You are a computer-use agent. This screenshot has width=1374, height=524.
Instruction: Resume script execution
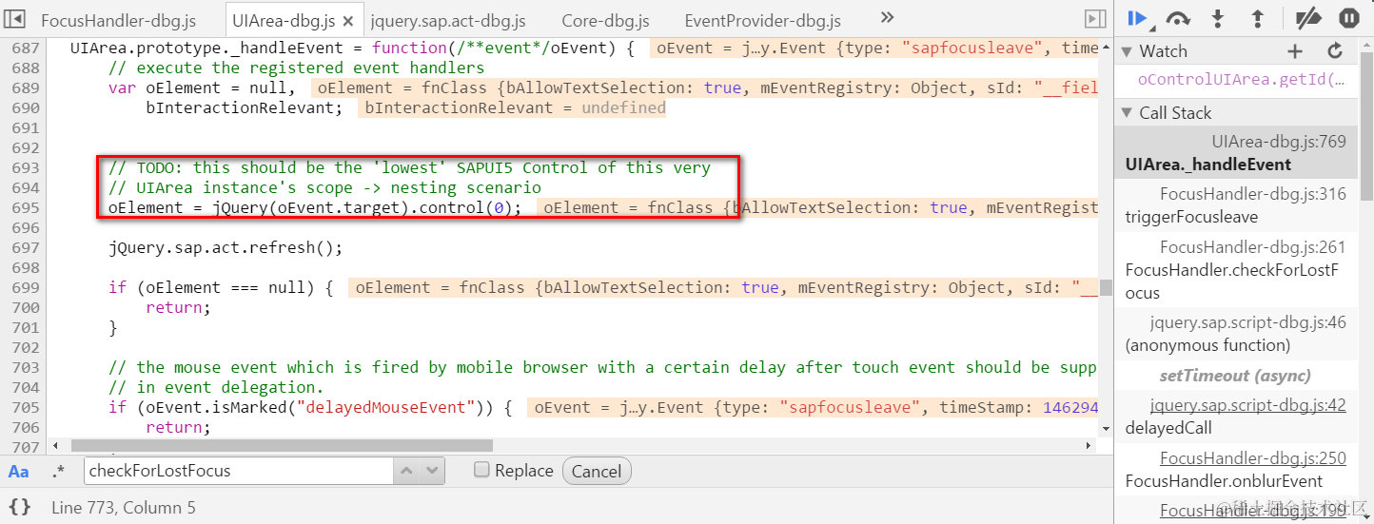[1139, 18]
